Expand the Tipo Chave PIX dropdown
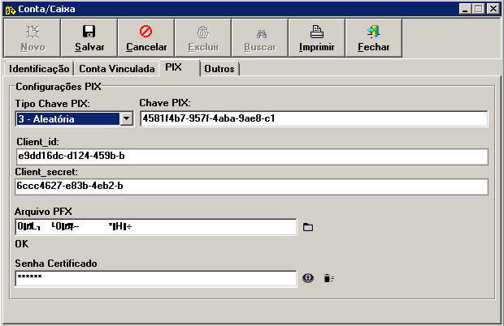This screenshot has width=504, height=326. [x=126, y=119]
